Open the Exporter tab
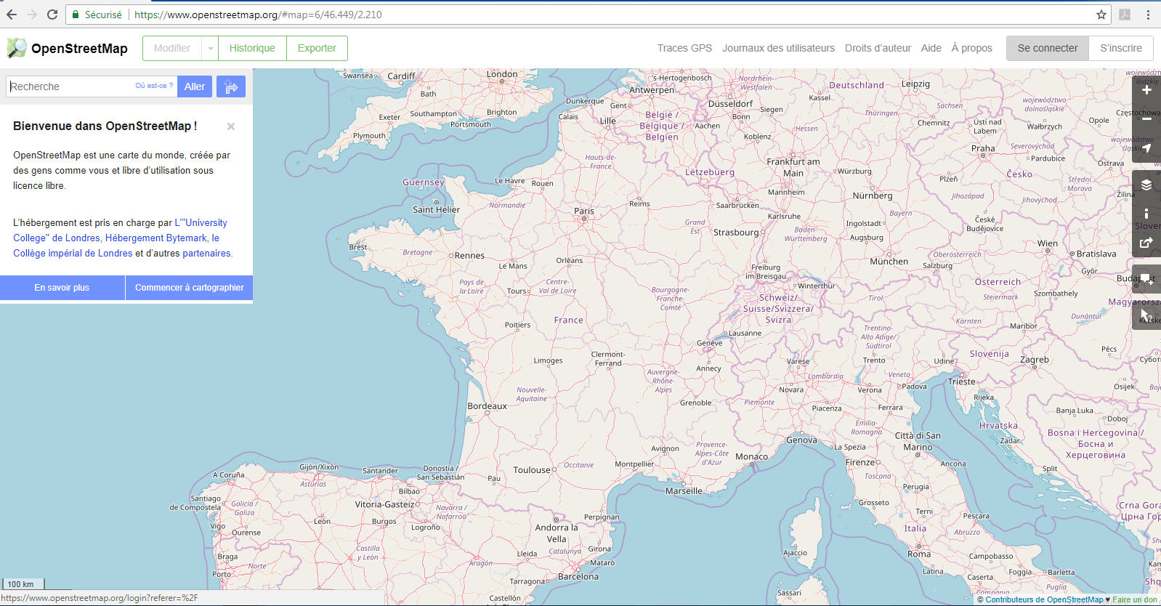Viewport: 1161px width, 606px height. click(317, 48)
